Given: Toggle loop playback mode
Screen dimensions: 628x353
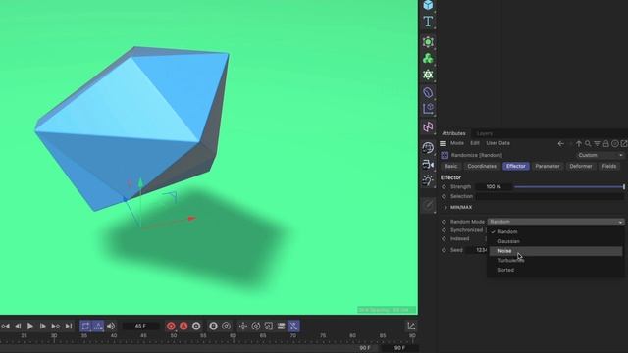Looking at the screenshot, I should click(85, 327).
